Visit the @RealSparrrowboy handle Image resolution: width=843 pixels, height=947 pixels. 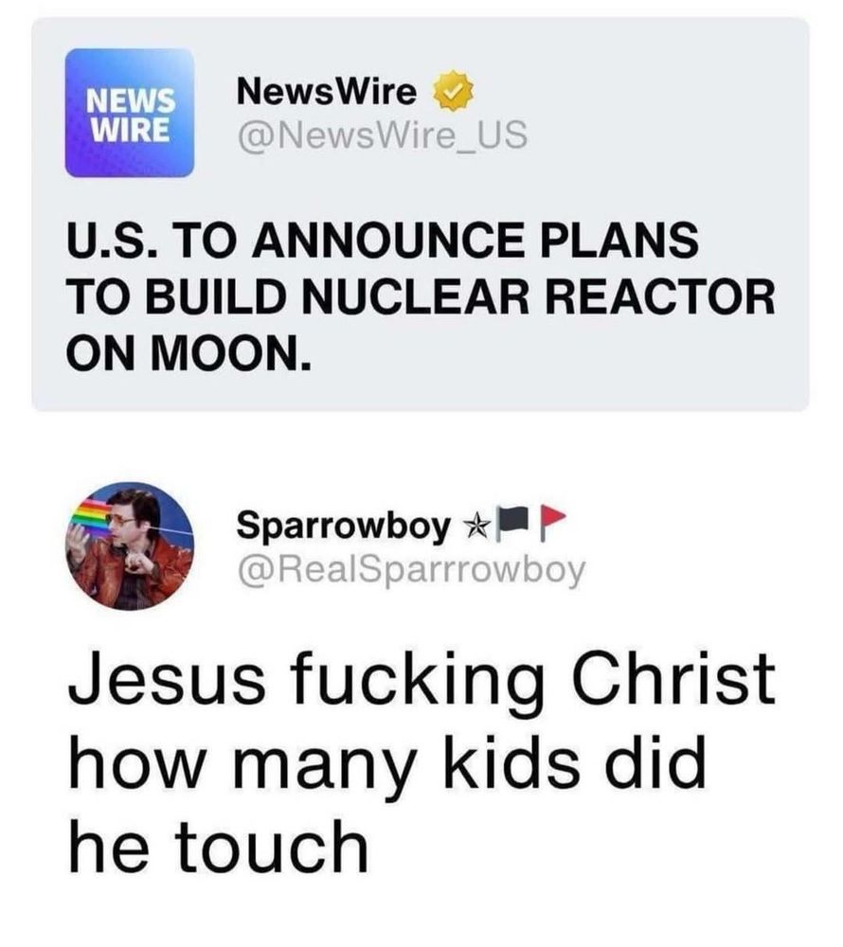412,571
